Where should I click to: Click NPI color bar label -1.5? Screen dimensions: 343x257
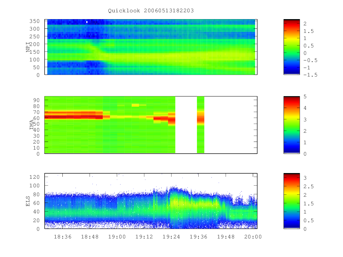click(310, 75)
